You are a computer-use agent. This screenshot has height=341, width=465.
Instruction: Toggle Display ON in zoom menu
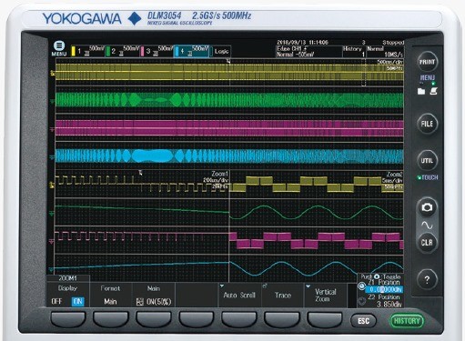point(77,302)
